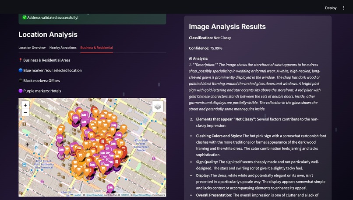Click 'Black markers: Offices' legend text
353x200 pixels.
point(42,81)
